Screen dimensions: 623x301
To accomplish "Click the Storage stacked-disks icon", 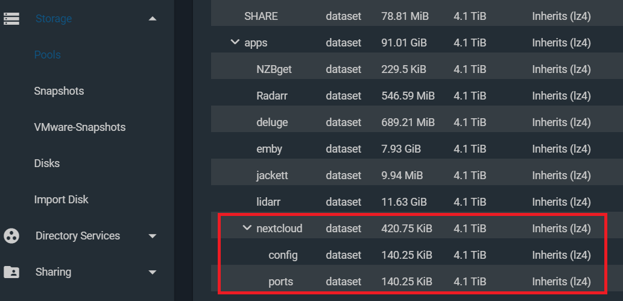I will pos(11,19).
